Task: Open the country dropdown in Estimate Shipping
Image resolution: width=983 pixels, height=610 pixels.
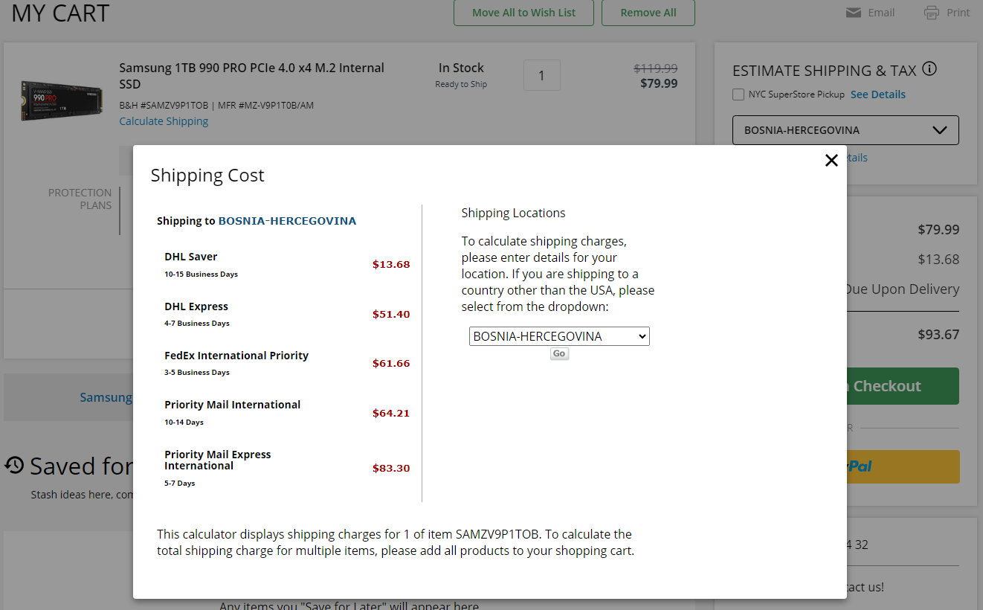Action: tap(845, 130)
